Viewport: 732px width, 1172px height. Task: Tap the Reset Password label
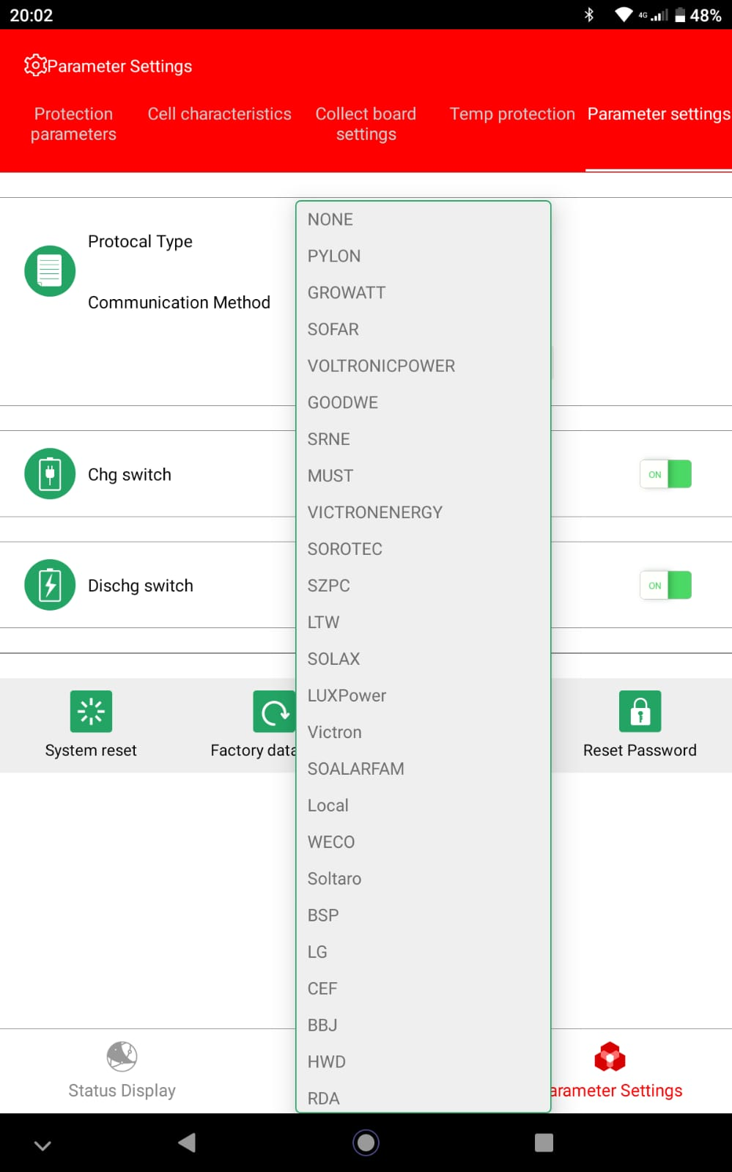[640, 750]
